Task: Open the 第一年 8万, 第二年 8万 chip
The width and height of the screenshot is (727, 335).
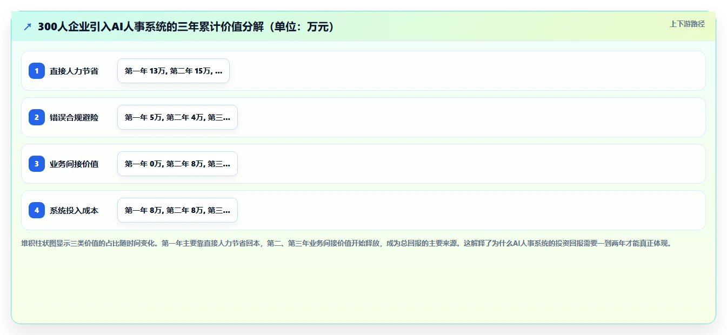Action: 177,210
